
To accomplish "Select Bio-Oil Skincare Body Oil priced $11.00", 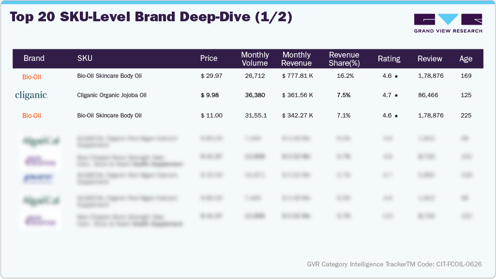I will tap(109, 116).
